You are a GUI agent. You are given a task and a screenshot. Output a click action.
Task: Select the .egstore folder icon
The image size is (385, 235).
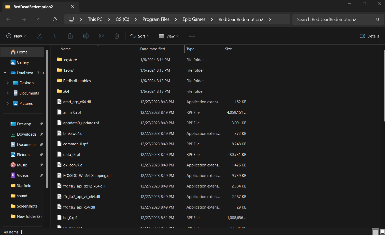59,60
